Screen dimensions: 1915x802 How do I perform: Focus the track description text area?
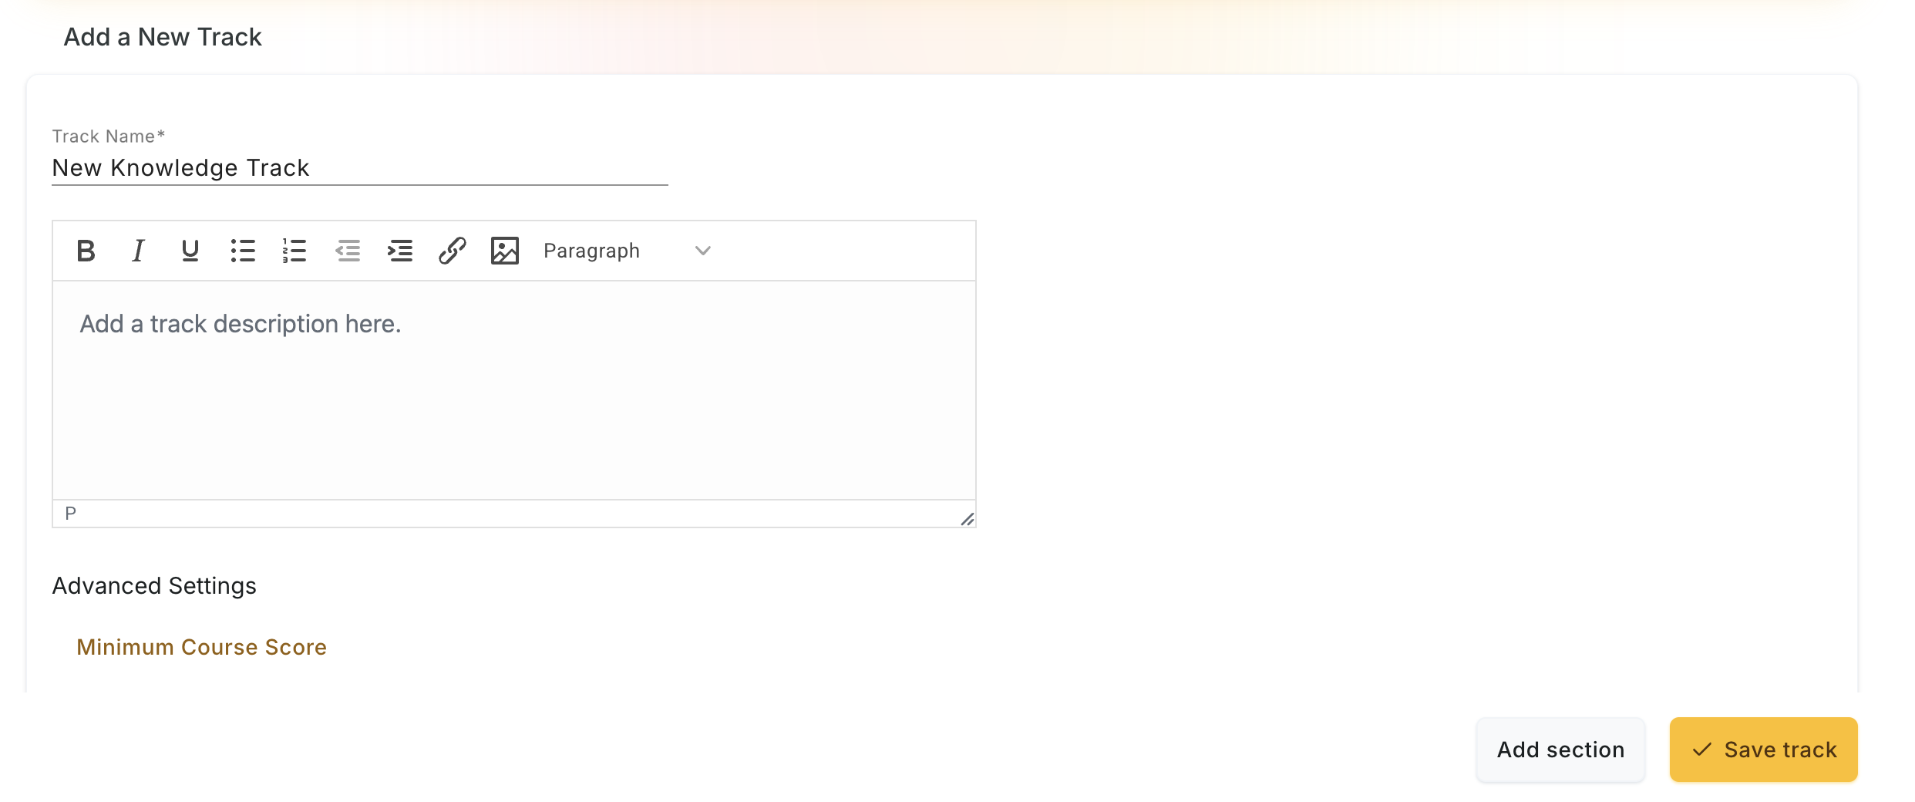pyautogui.click(x=514, y=390)
